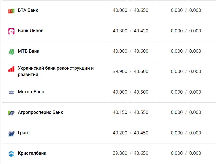Image resolution: width=216 pixels, height=164 pixels.
Task: Open the БТА Банк name link
Action: coord(27,10)
